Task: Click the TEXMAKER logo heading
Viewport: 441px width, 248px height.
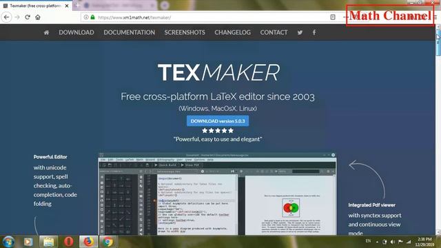Action: 218,72
